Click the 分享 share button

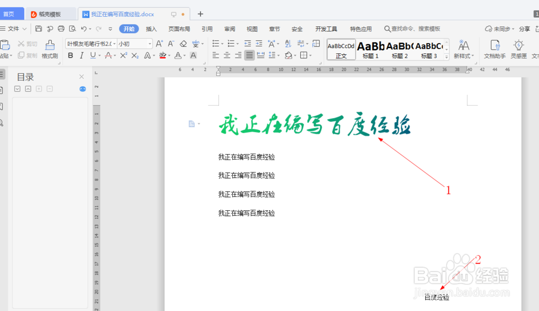tap(524, 29)
